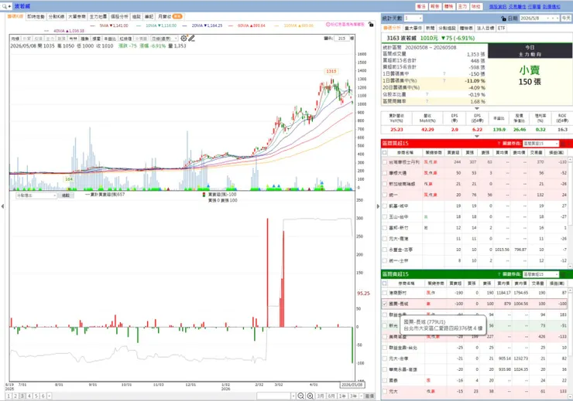Image resolution: width=573 pixels, height=401 pixels.
Task: Click expander triangle below statistics summary
Action: (477, 108)
